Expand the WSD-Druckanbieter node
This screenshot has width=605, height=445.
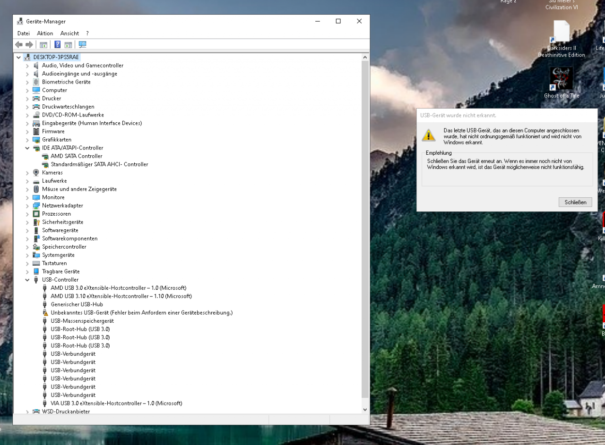tap(27, 411)
